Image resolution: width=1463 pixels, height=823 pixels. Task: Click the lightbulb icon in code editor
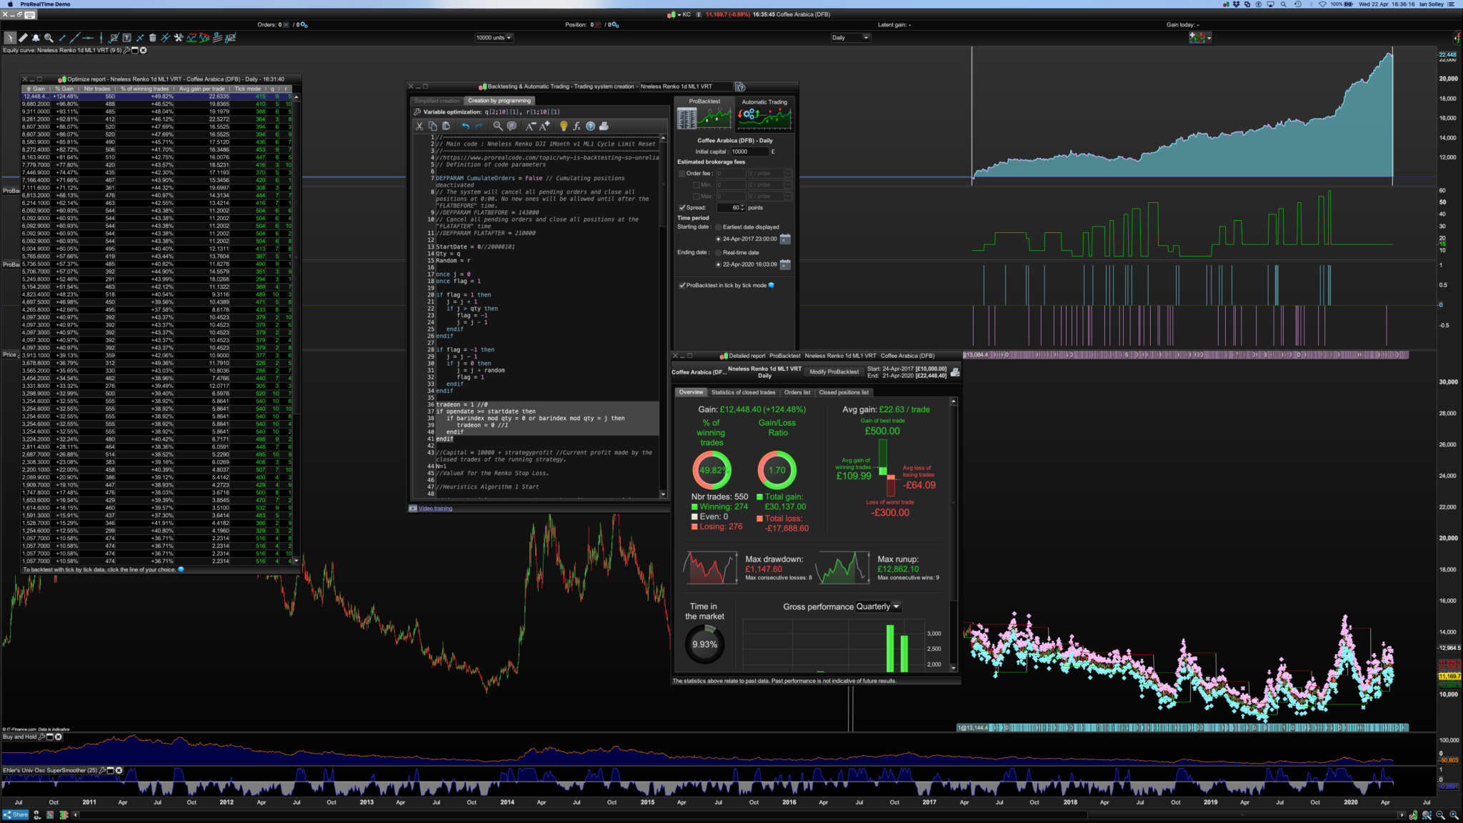[x=564, y=126]
